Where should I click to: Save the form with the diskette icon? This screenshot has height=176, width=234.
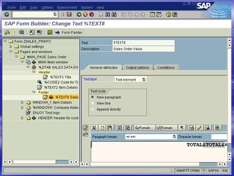point(69,14)
